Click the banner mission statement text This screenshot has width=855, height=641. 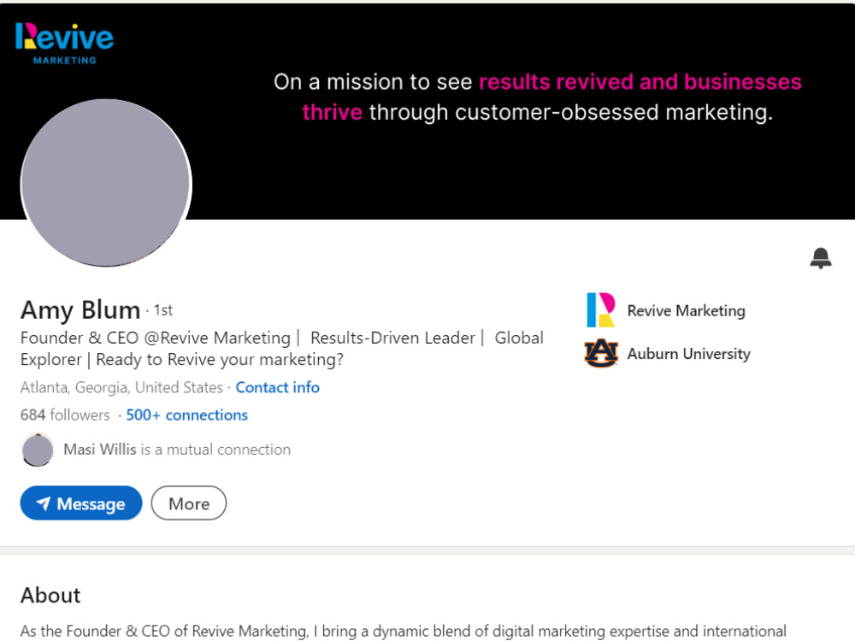537,97
